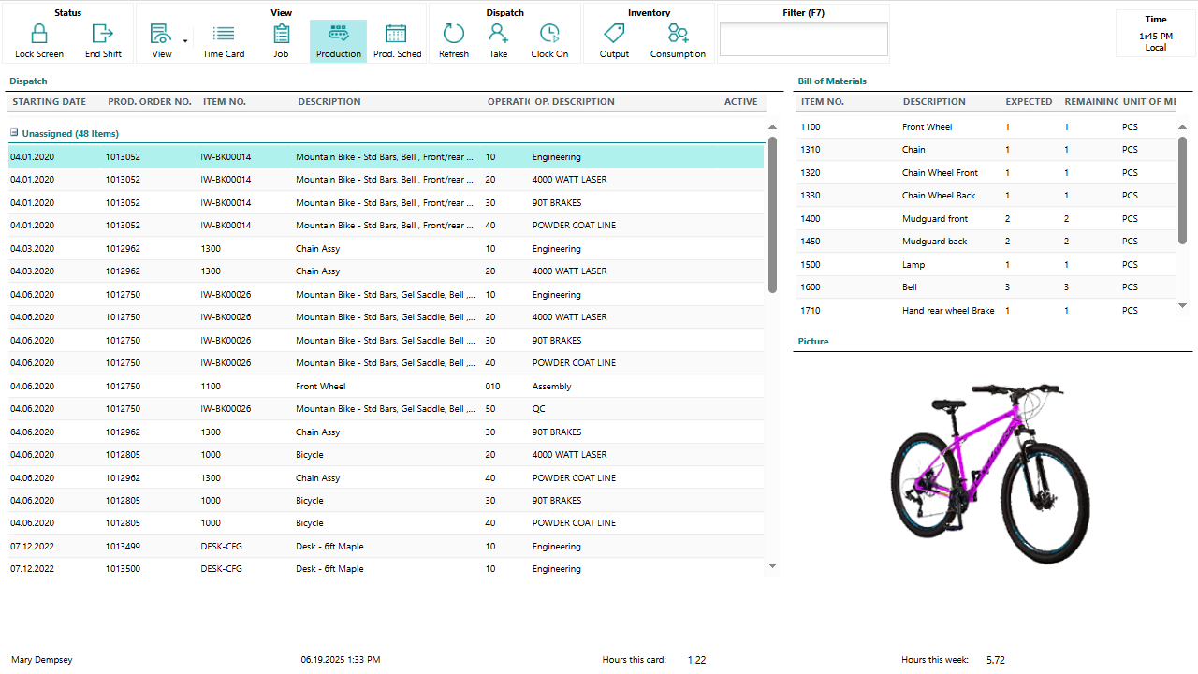Click the pink mountain bike picture
Viewport: 1198px width, 674px height.
990,473
